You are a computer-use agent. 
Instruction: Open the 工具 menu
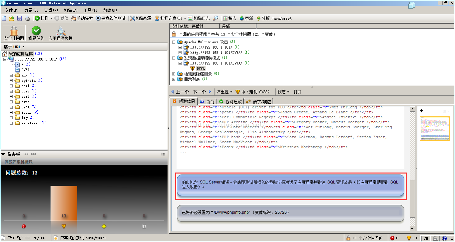90,10
